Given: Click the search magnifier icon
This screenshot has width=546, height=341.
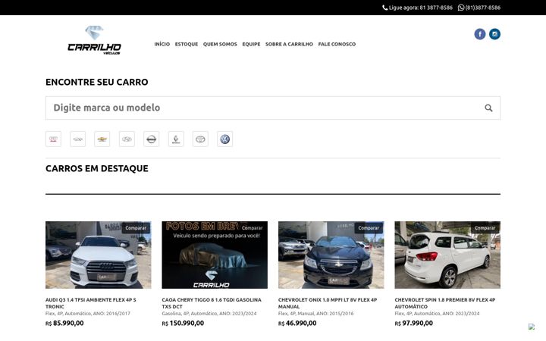Looking at the screenshot, I should pyautogui.click(x=488, y=108).
